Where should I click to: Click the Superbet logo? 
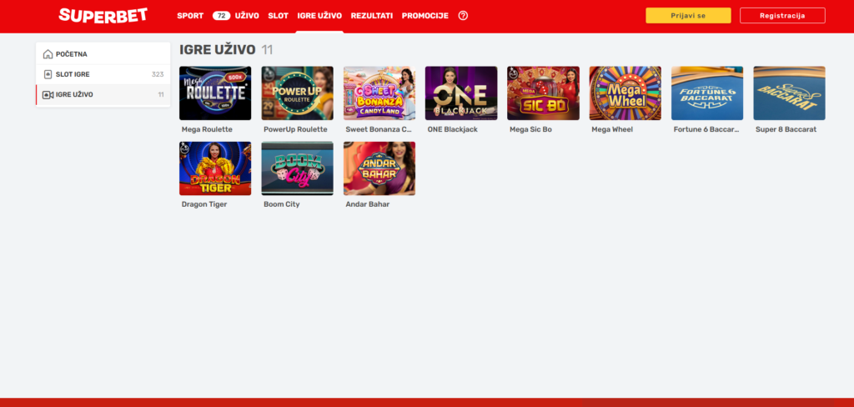point(103,15)
